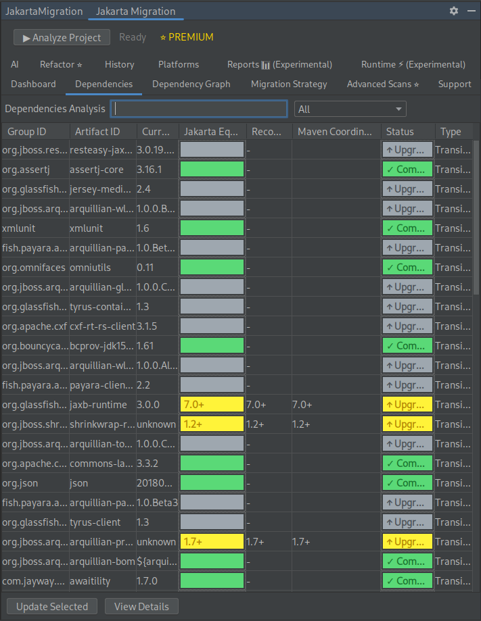The width and height of the screenshot is (481, 621).
Task: Click the View Details button
Action: point(141,606)
